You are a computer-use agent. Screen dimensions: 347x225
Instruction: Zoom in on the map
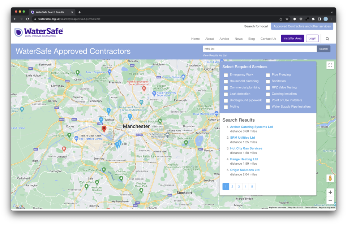point(330,192)
